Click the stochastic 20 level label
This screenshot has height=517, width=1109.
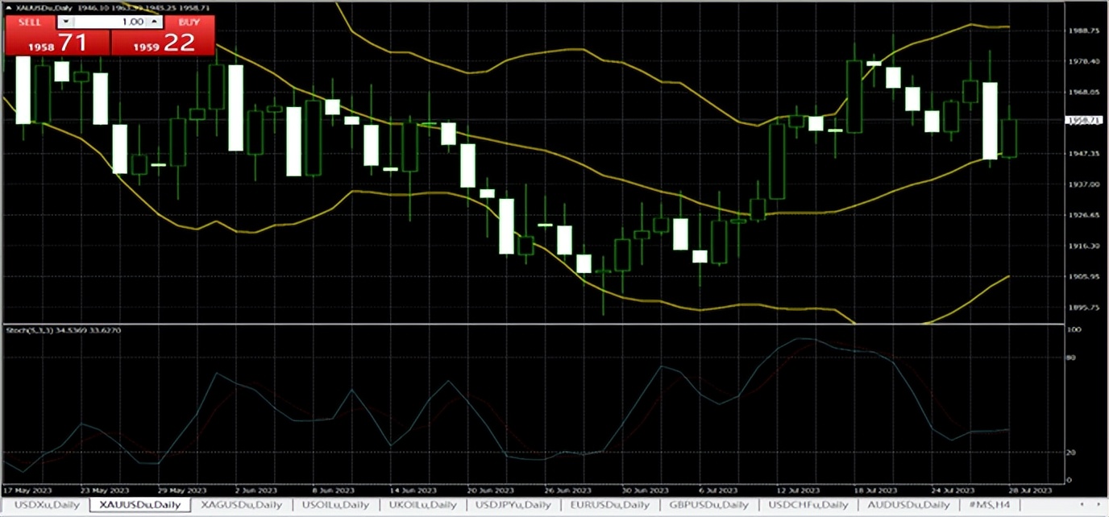pyautogui.click(x=1071, y=453)
